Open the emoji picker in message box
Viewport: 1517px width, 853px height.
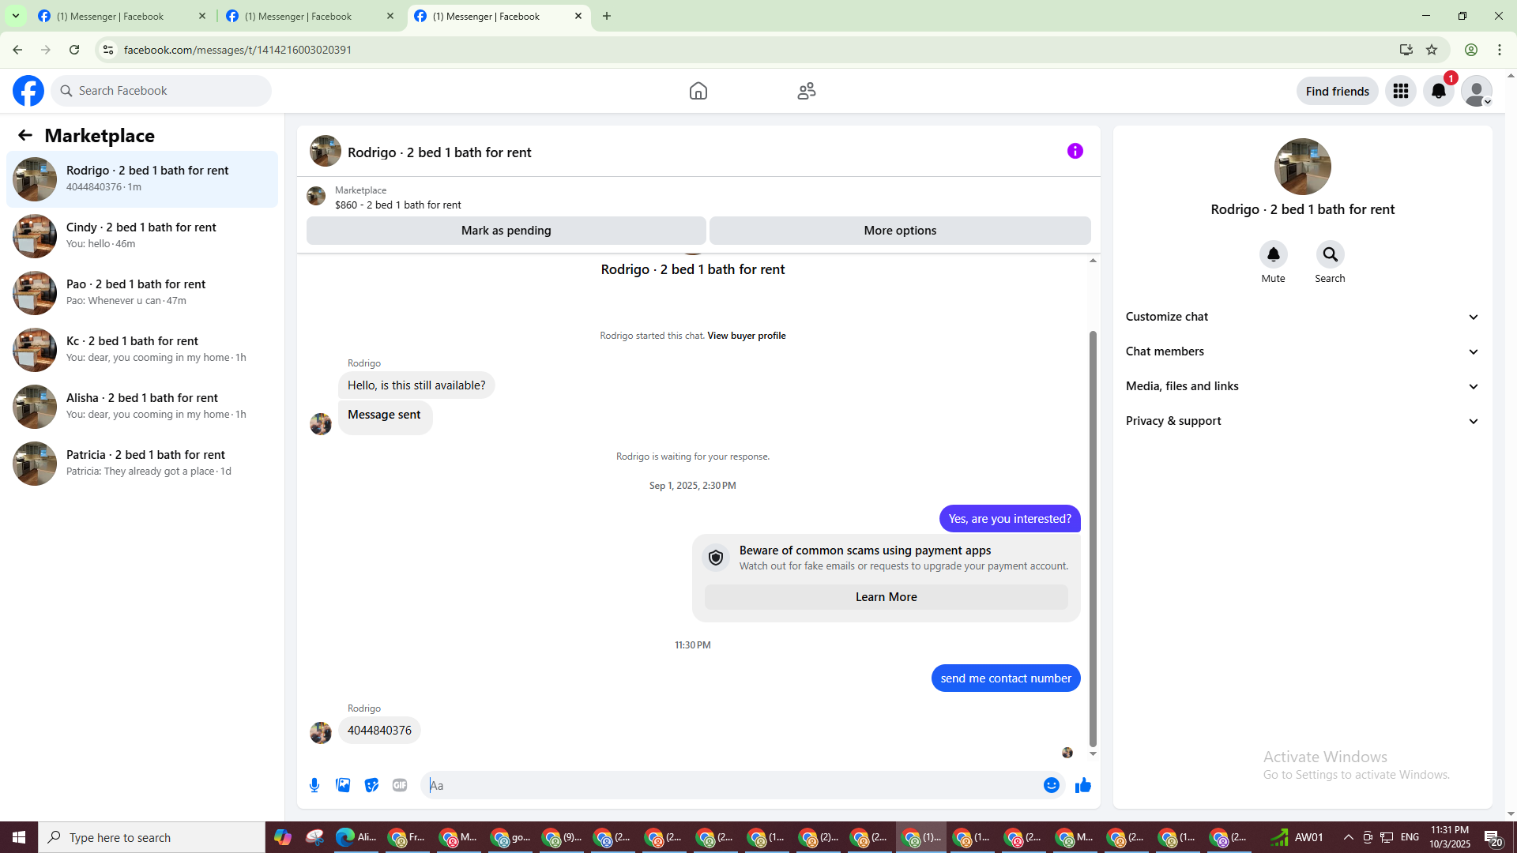click(1052, 785)
